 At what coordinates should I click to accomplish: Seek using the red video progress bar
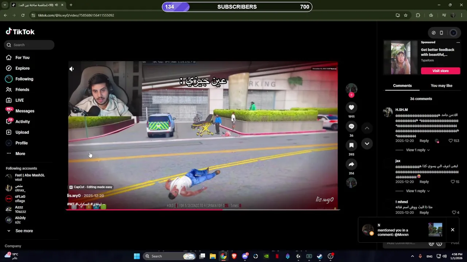pyautogui.click(x=203, y=210)
